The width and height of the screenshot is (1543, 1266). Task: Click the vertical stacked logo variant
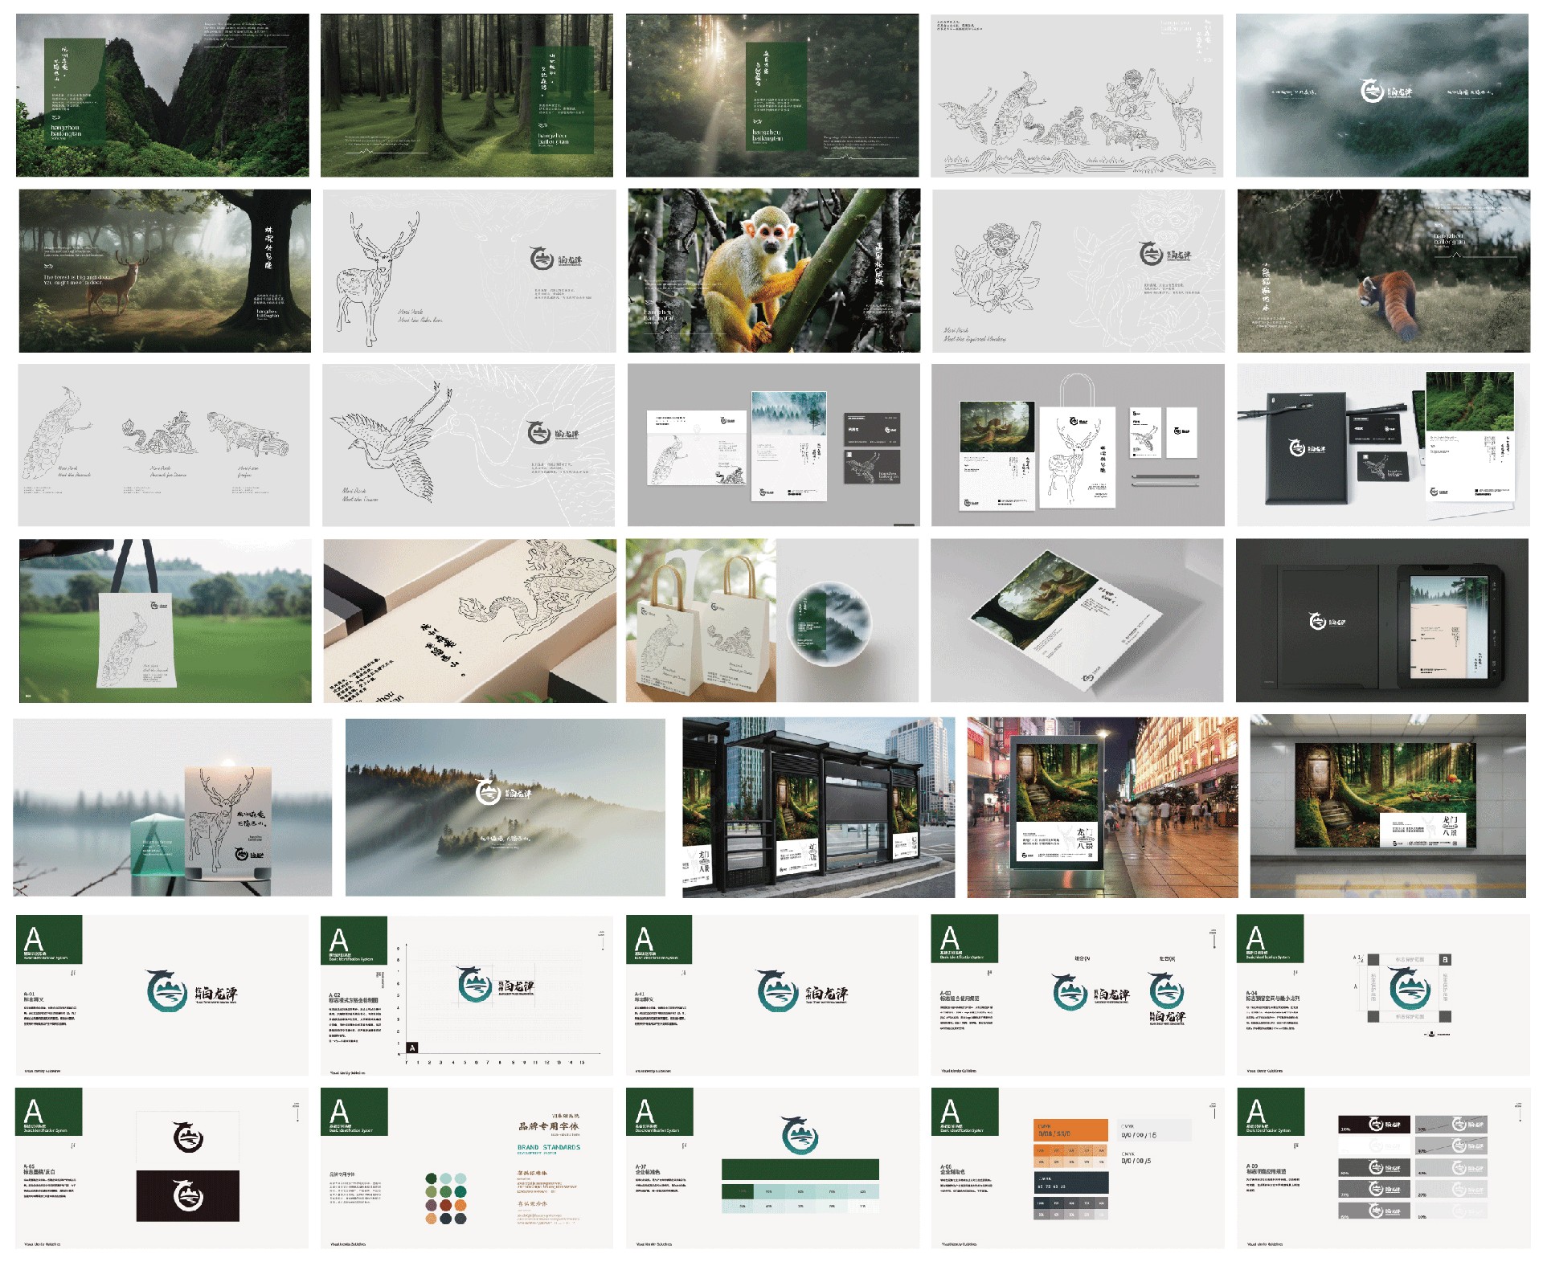(1166, 997)
